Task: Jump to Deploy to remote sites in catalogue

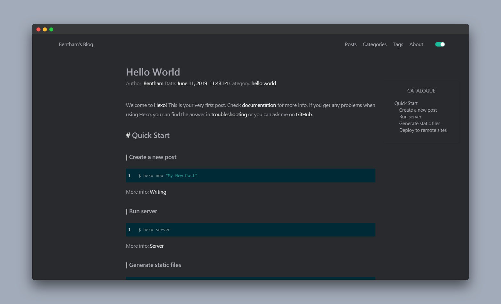Action: [423, 130]
